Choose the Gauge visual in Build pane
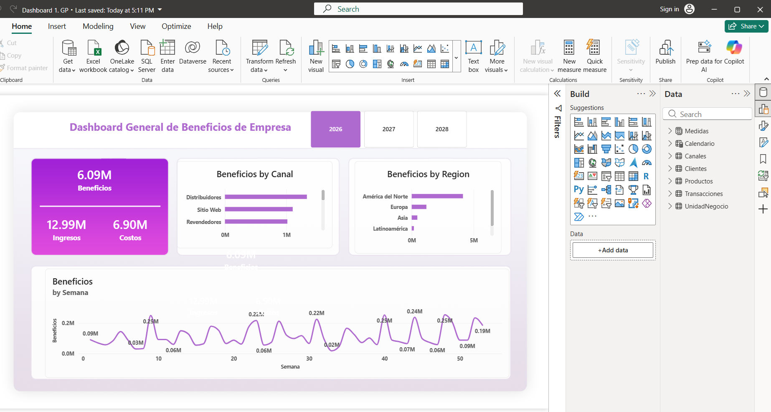Viewport: 771px width, 412px height. (x=647, y=163)
